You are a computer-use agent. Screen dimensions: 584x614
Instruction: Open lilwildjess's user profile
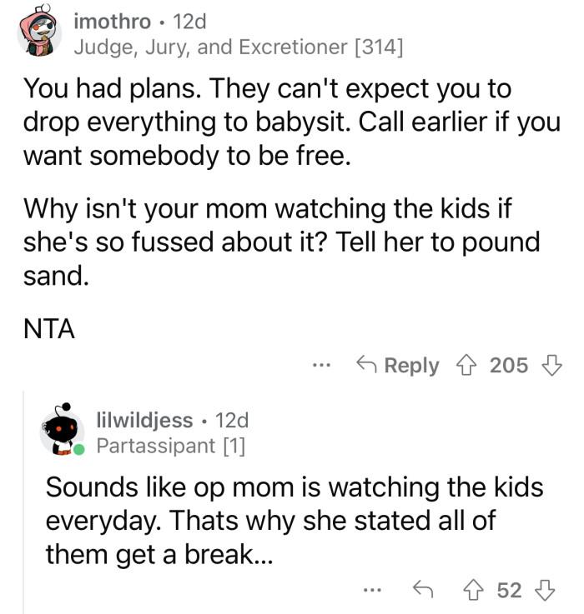coord(144,419)
